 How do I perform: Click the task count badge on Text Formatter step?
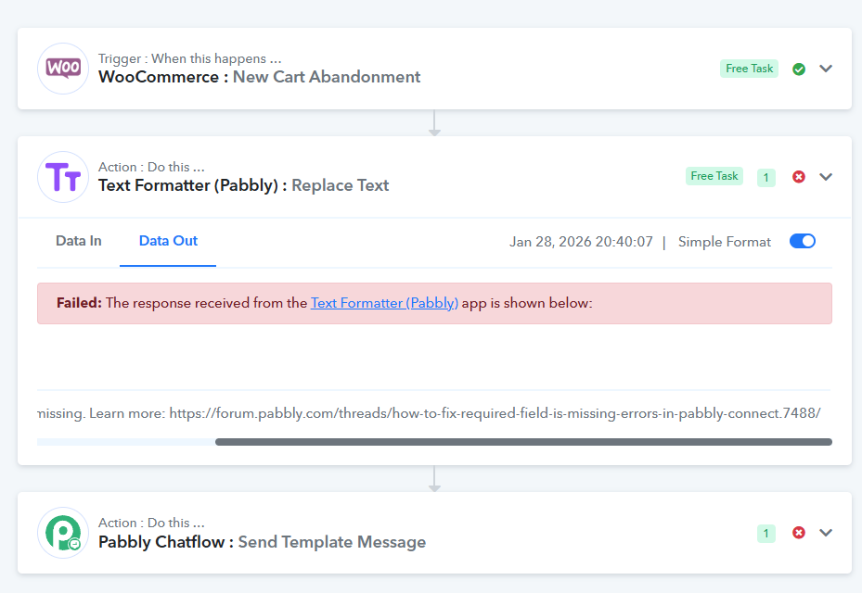[766, 177]
